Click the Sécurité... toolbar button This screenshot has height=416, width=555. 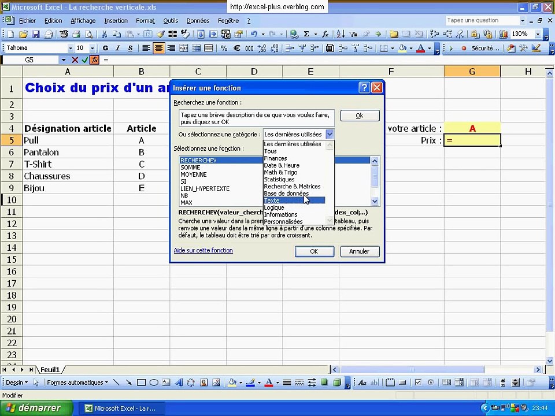(485, 48)
